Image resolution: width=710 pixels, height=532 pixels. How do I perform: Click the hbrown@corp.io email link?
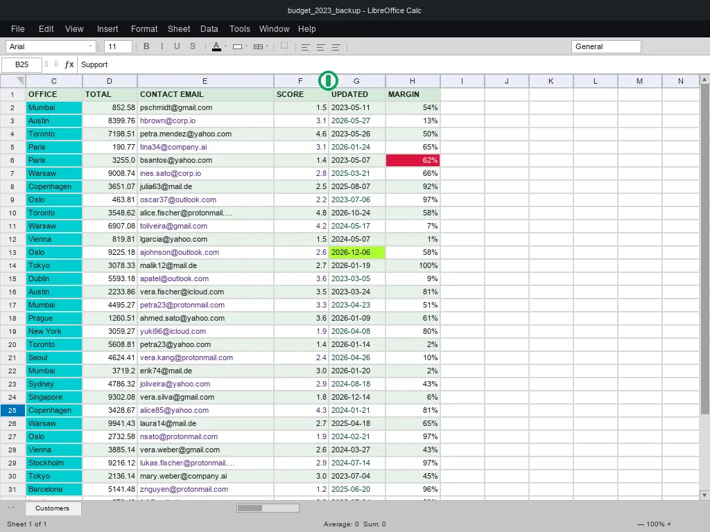click(x=168, y=121)
